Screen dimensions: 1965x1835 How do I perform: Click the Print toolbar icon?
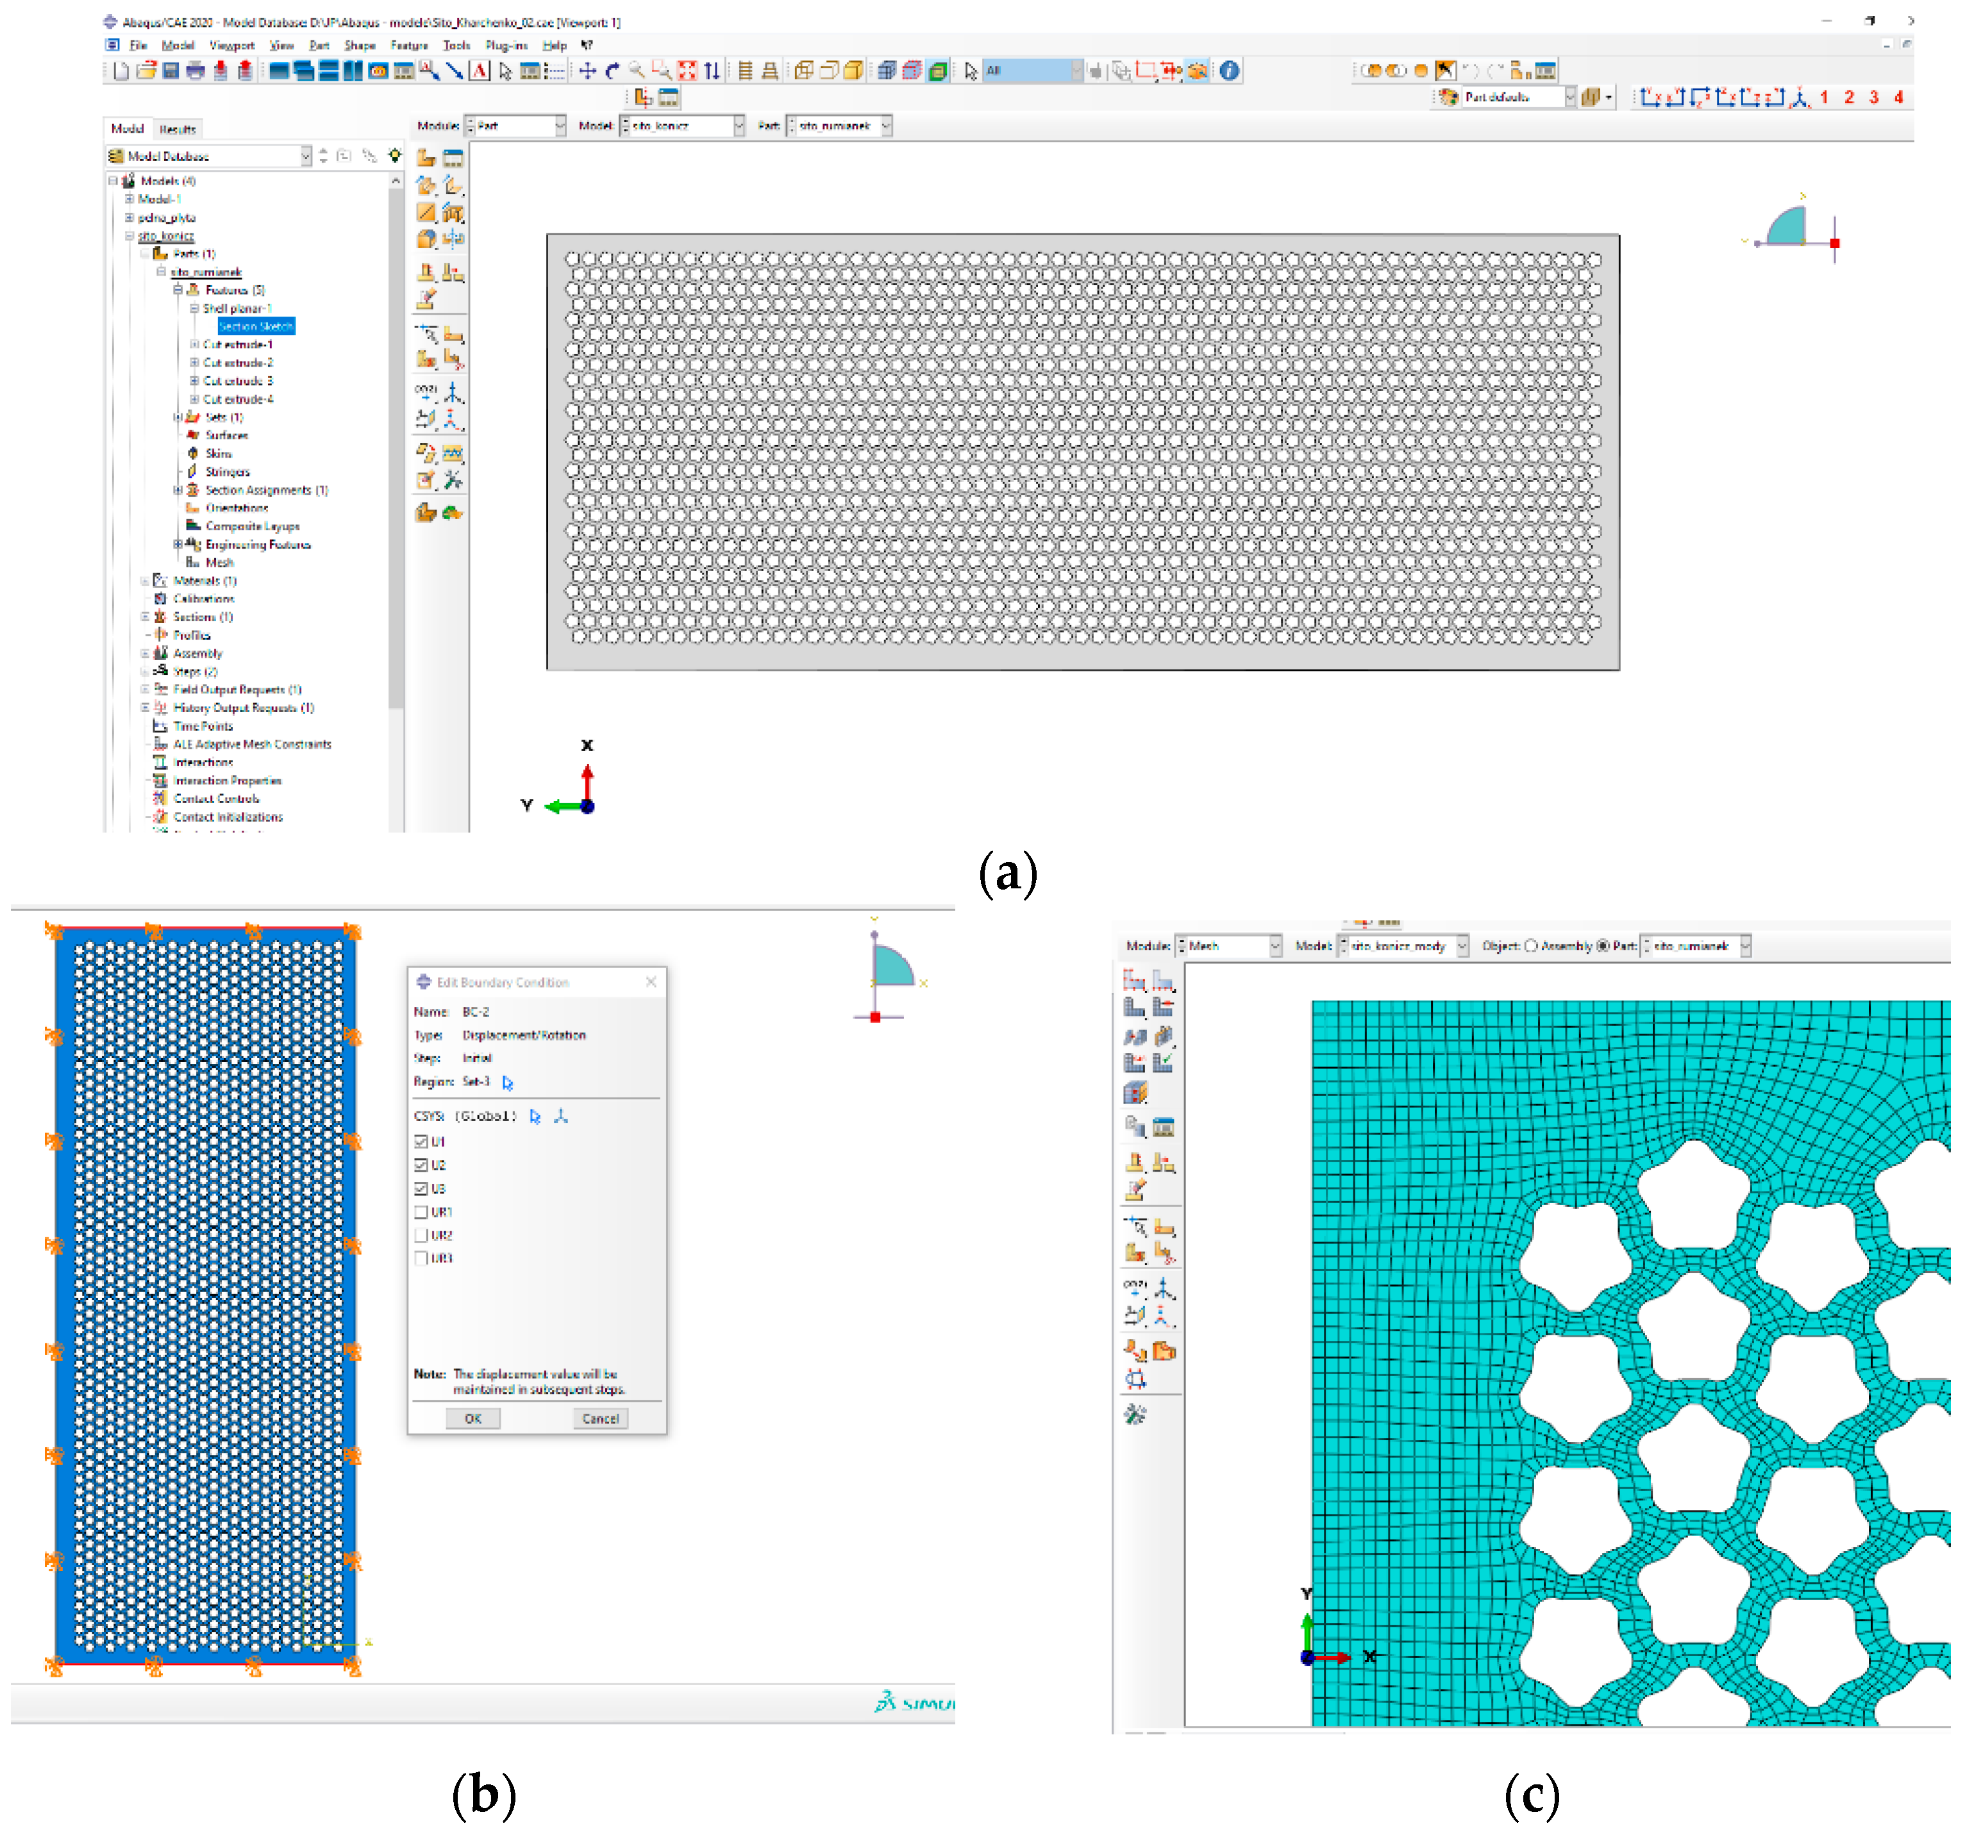[196, 71]
